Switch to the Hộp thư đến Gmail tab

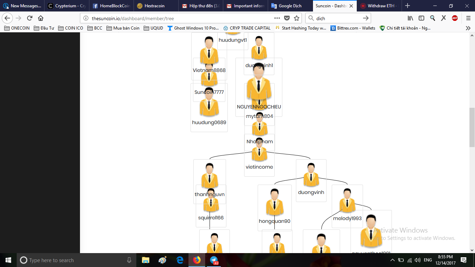[x=201, y=6]
